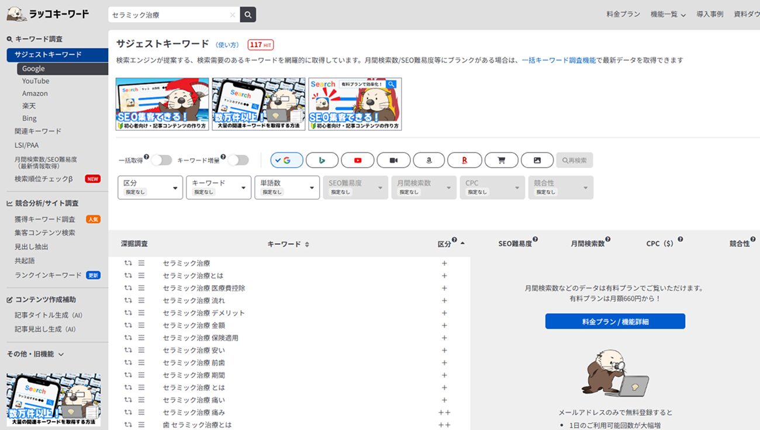Screen dimensions: 760x430
Task: Clear the search box with X icon
Action: point(233,15)
